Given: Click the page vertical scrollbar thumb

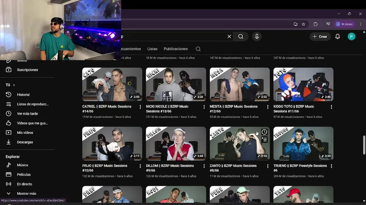Looking at the screenshot, I should click(364, 145).
